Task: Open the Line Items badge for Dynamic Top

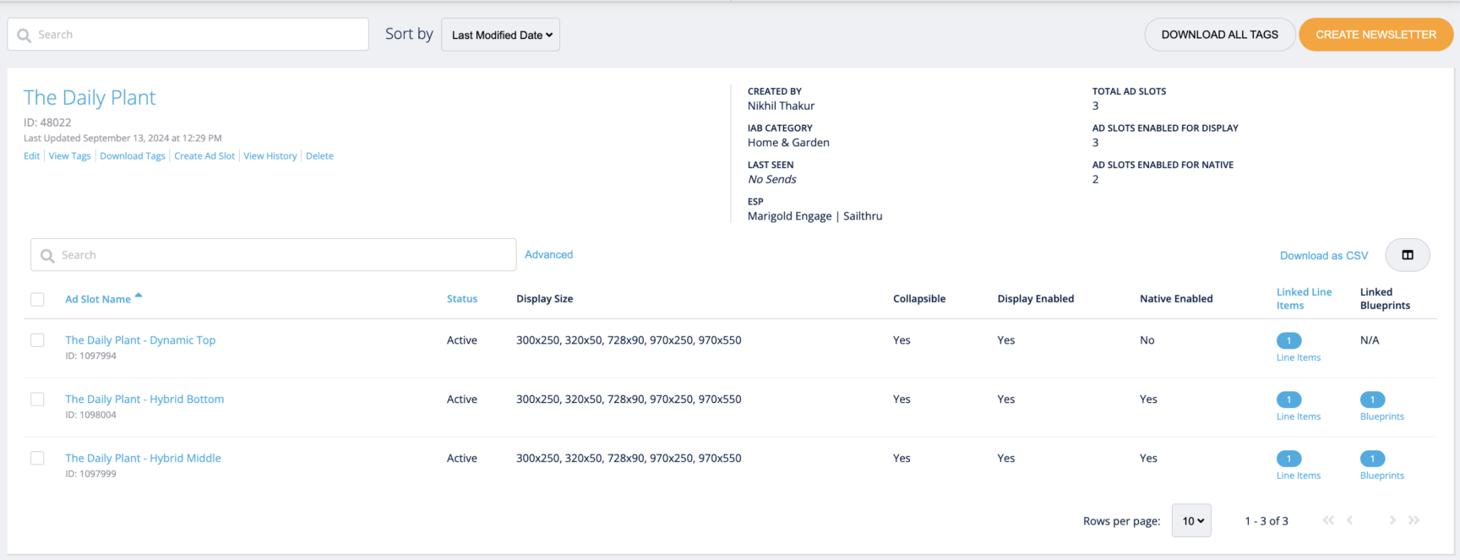Action: [1288, 340]
